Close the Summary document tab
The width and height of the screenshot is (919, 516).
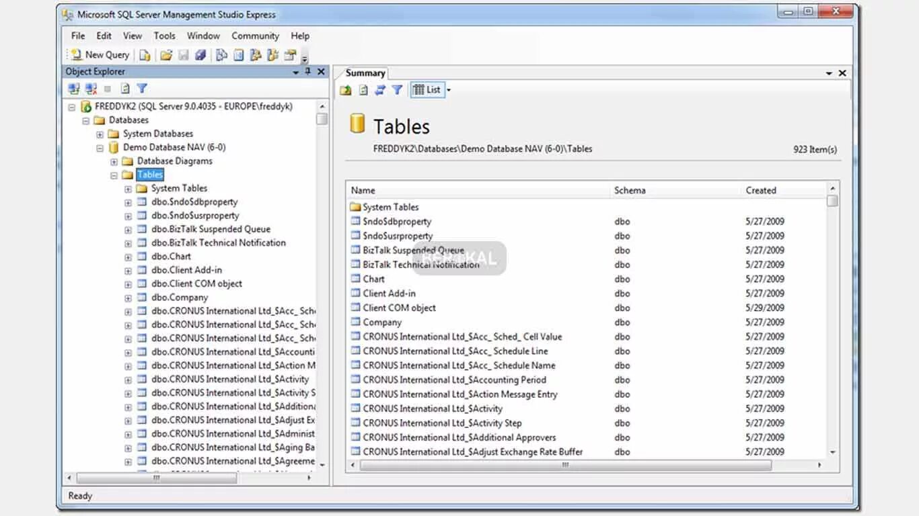tap(842, 73)
